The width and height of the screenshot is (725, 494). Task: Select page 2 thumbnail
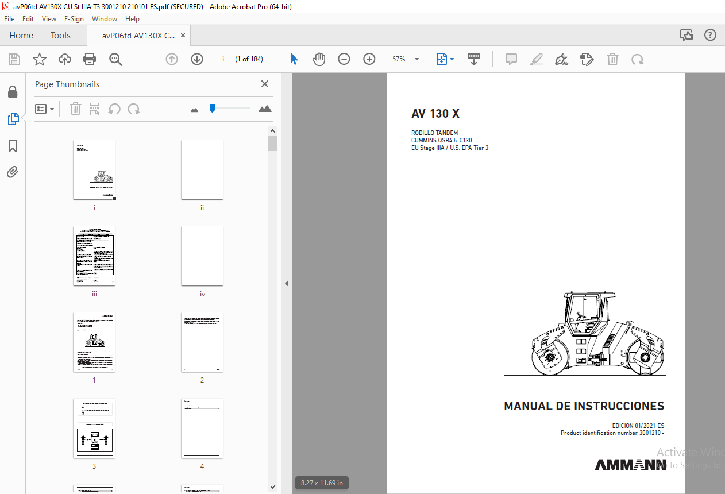(x=202, y=342)
